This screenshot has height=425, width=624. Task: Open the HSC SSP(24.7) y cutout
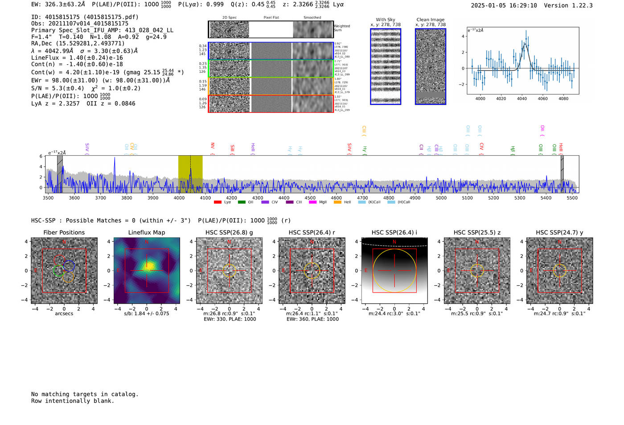tap(560, 271)
